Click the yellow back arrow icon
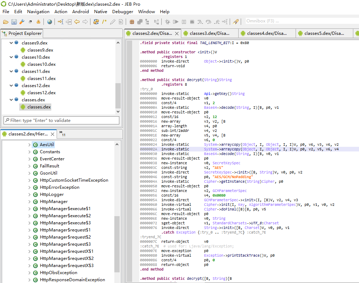The height and width of the screenshot is (283, 359). [x=77, y=22]
